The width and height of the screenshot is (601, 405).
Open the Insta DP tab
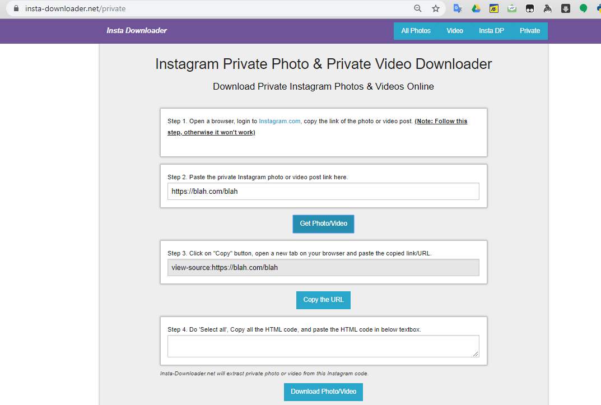point(491,31)
